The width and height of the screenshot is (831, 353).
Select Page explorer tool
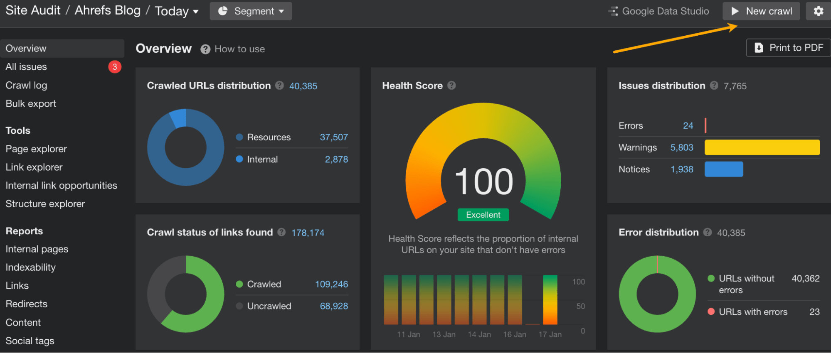[x=36, y=149]
